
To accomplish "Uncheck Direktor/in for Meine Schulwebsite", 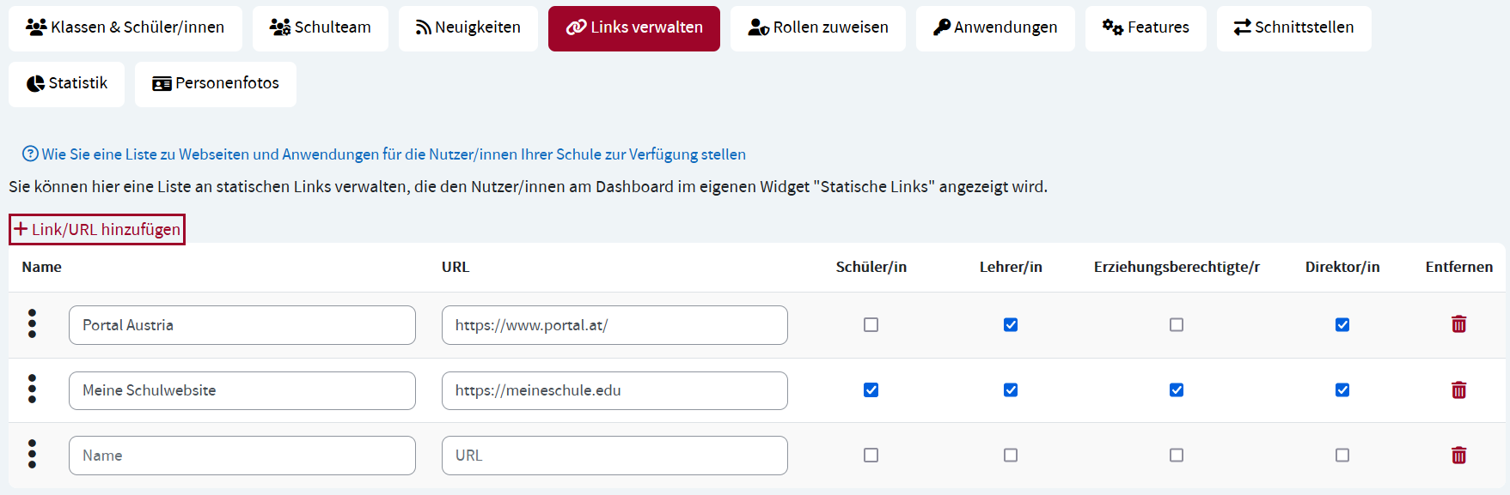I will [x=1342, y=390].
